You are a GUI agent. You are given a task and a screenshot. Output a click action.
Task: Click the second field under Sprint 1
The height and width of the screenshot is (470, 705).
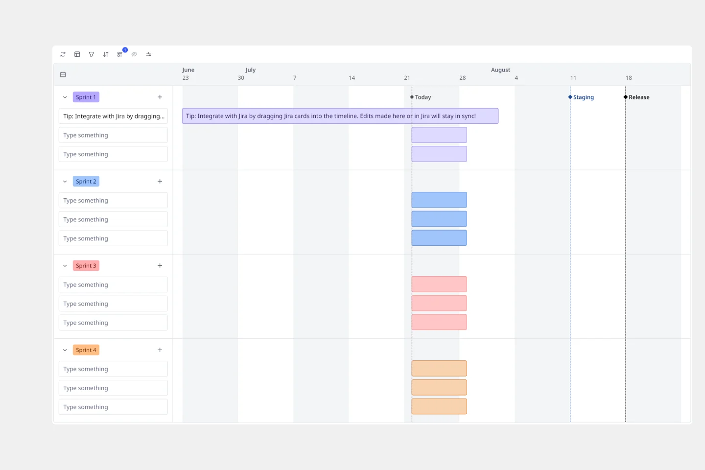(x=113, y=135)
